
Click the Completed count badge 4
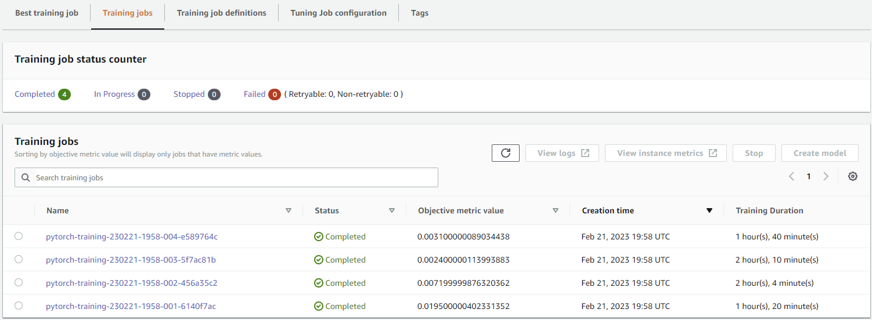(64, 94)
